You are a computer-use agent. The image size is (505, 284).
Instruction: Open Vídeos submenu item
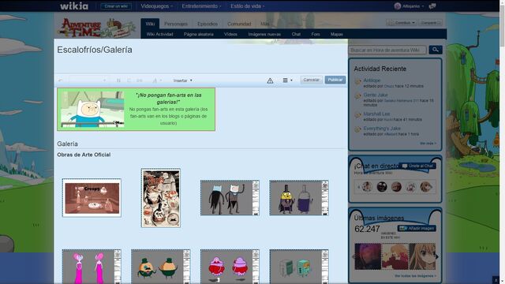pyautogui.click(x=230, y=34)
